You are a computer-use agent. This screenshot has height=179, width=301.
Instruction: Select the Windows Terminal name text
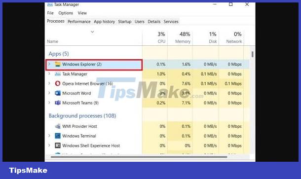point(79,136)
